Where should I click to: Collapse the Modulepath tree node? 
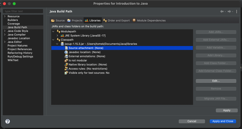(54, 31)
